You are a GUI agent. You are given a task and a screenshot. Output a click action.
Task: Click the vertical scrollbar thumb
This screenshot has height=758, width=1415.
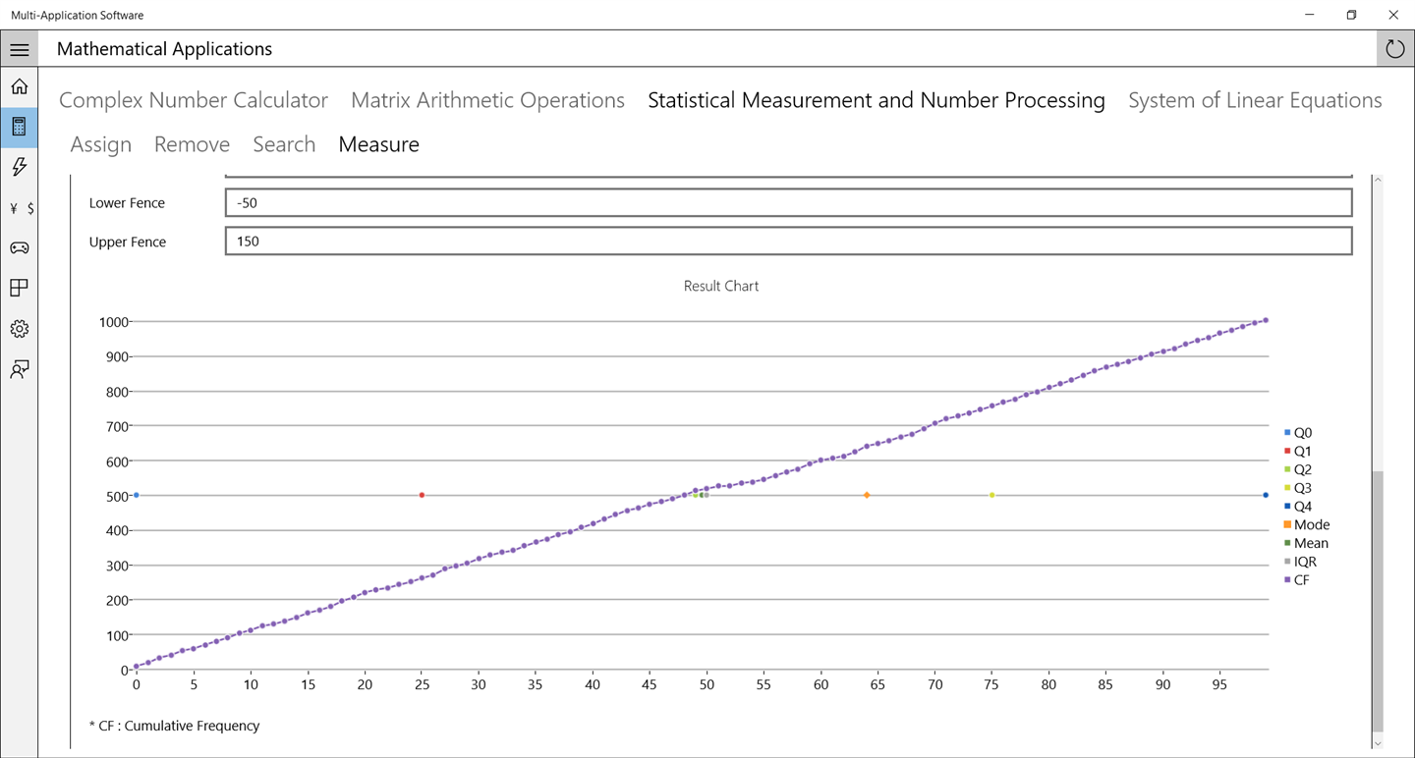(x=1377, y=601)
